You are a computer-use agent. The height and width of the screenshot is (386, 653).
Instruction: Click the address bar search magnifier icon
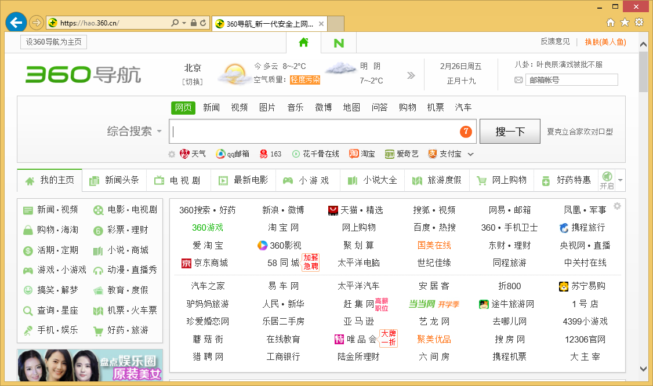[175, 23]
